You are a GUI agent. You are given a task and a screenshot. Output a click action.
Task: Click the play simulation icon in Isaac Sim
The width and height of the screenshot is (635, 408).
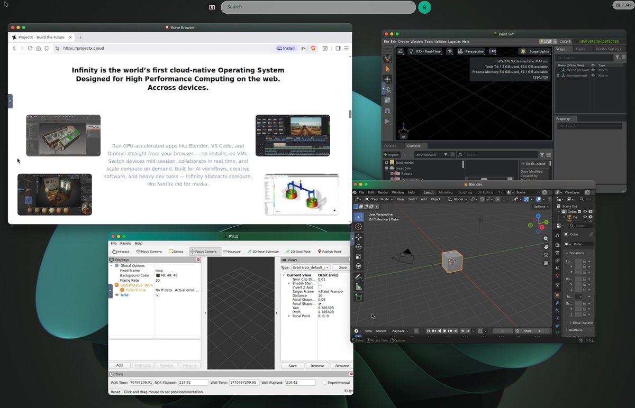387,122
